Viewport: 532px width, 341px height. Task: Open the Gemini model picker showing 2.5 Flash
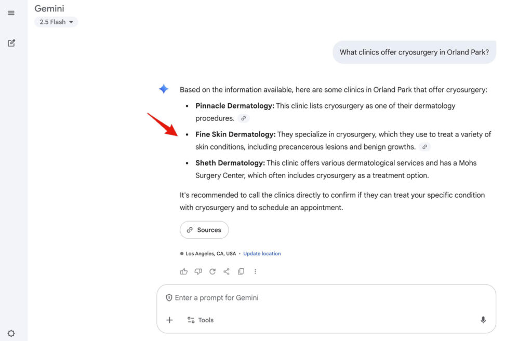click(x=56, y=22)
